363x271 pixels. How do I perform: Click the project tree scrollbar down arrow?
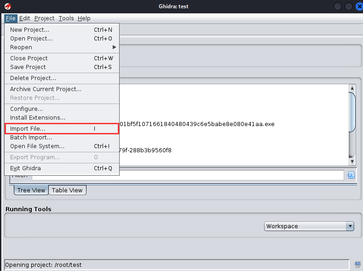pos(352,161)
